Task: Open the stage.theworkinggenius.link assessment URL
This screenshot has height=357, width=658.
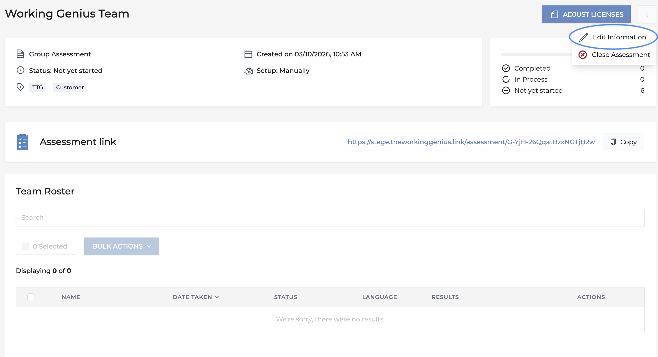Action: [471, 142]
